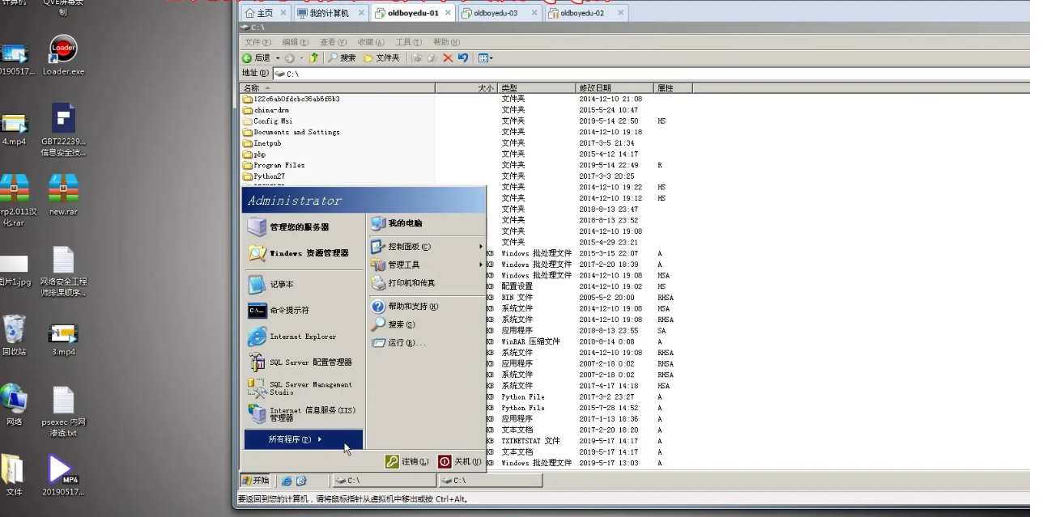This screenshot has width=1051, height=517.
Task: Select the 回收站 recycle bin icon
Action: (x=14, y=335)
